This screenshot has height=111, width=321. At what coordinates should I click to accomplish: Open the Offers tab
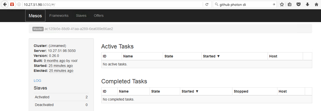[99, 16]
